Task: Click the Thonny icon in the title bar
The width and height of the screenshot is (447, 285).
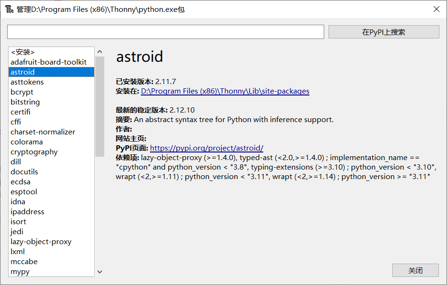Action: tap(9, 9)
